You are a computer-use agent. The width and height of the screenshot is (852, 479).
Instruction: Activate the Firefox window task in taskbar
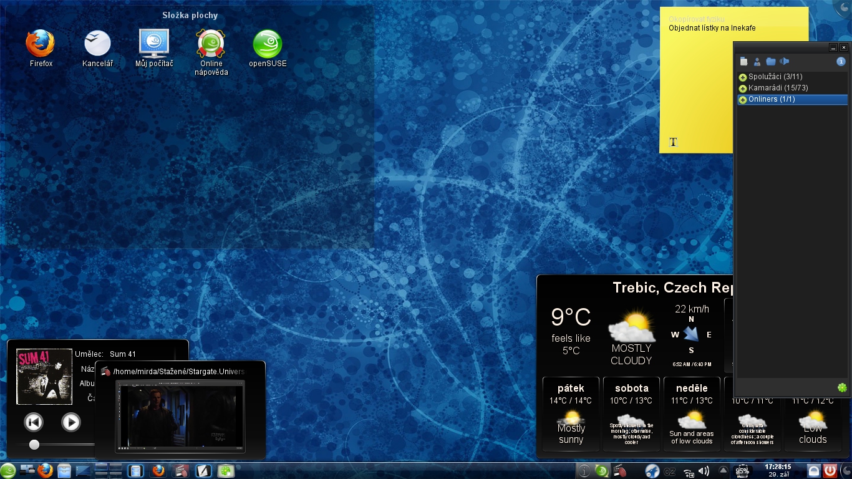158,471
